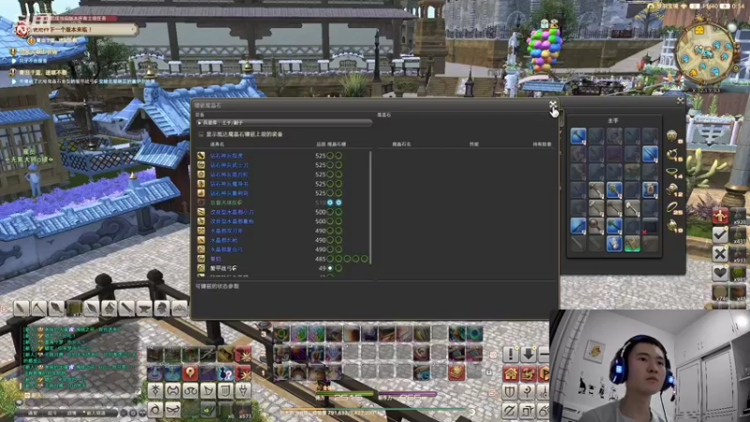Viewport: 750px width, 422px height.
Task: Click the equipment list vertical scrollbar
Action: pyautogui.click(x=370, y=207)
